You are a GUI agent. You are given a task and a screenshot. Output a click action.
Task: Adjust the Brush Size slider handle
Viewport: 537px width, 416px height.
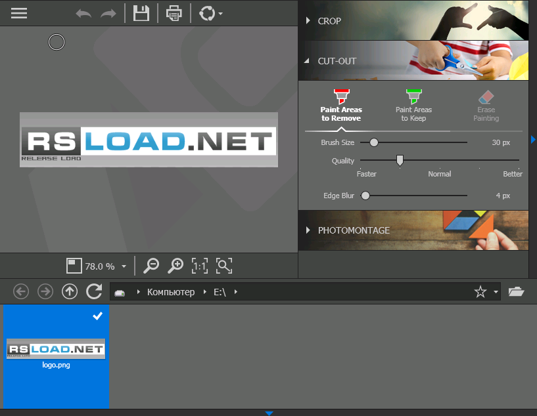point(374,142)
